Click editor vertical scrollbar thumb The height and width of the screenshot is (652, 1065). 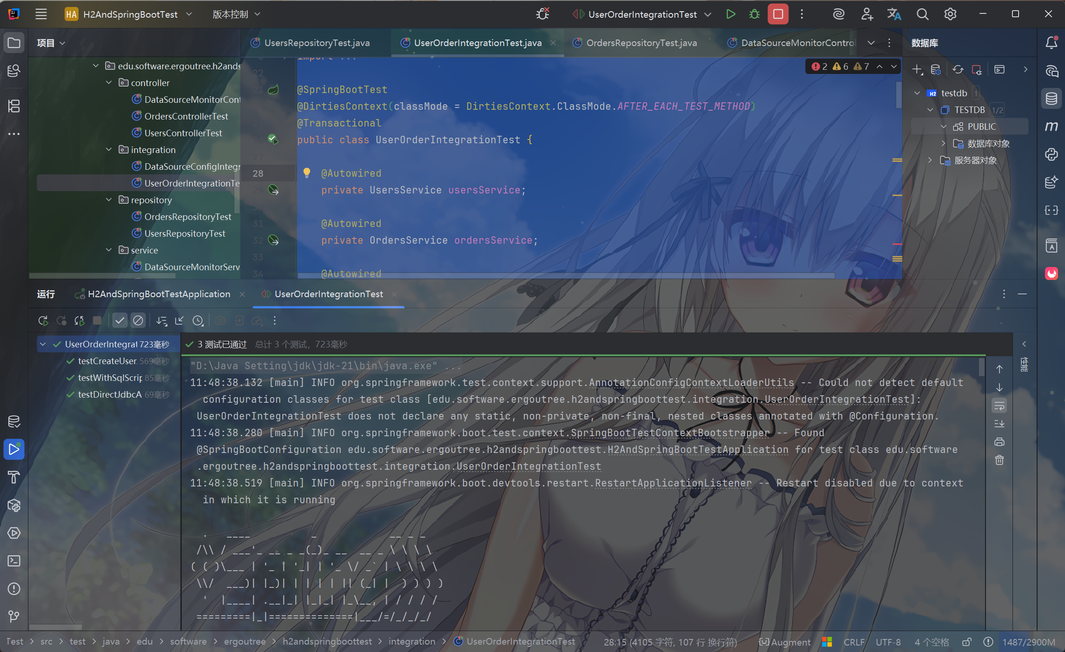coord(899,94)
